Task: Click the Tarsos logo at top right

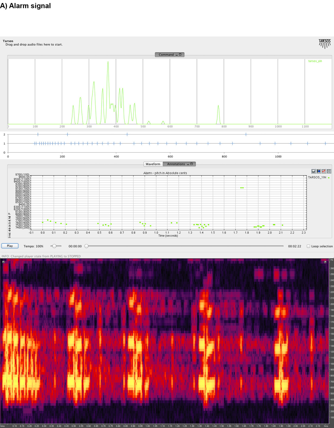Action: click(x=325, y=44)
